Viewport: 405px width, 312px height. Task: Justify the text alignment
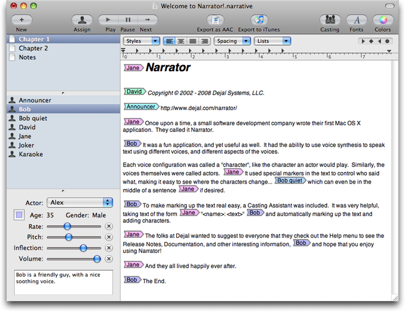pos(193,41)
